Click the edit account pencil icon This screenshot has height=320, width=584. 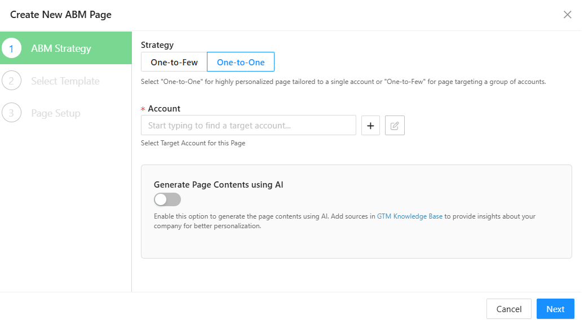(395, 126)
